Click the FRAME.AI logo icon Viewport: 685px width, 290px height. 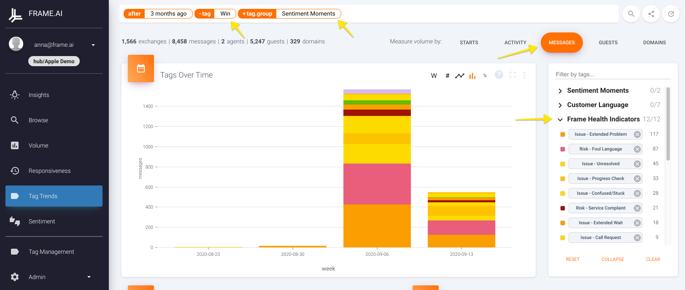(15, 15)
